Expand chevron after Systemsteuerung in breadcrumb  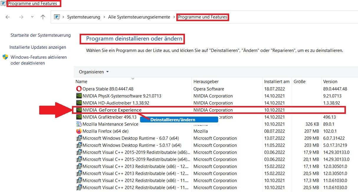104,17
